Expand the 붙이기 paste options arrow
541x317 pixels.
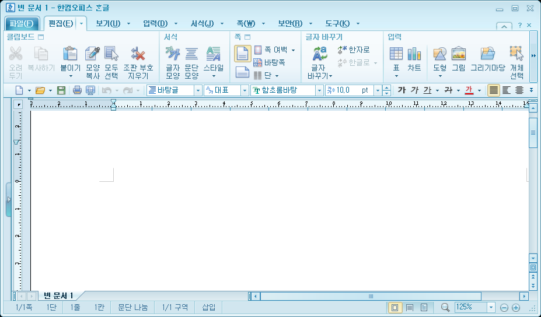(71, 76)
